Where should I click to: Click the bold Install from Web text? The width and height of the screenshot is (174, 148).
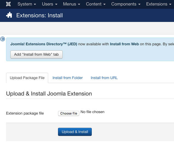[124, 44]
